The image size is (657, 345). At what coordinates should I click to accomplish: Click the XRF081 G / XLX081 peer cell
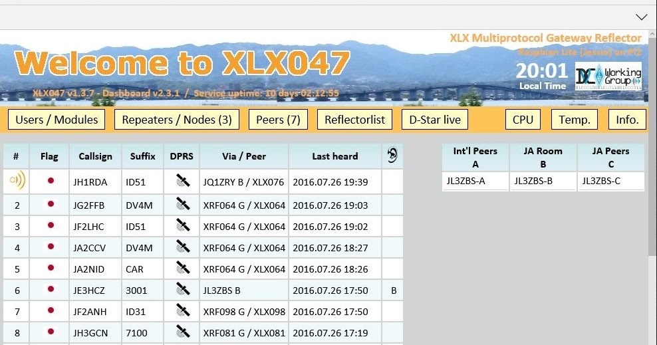coord(244,334)
